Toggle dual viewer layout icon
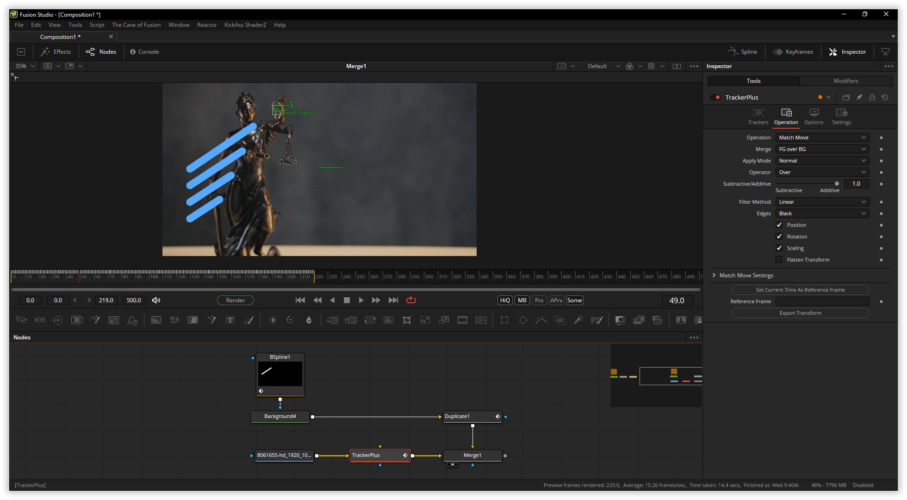Screen dimensions: 907x500 tap(677, 66)
